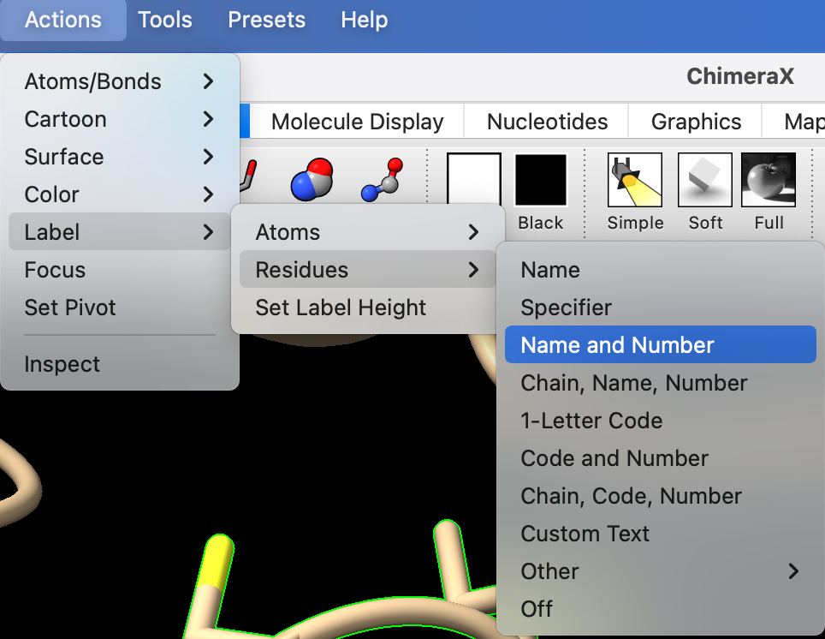Switch to the Graphics tab

tap(696, 122)
